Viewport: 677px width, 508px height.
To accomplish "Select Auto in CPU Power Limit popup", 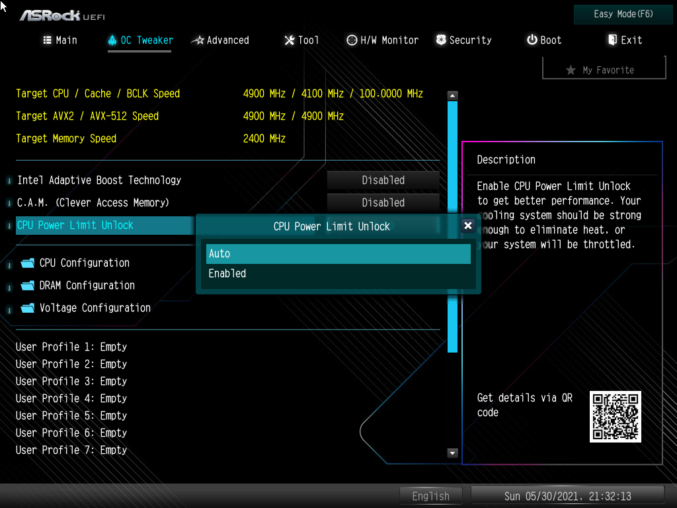I will tap(338, 254).
